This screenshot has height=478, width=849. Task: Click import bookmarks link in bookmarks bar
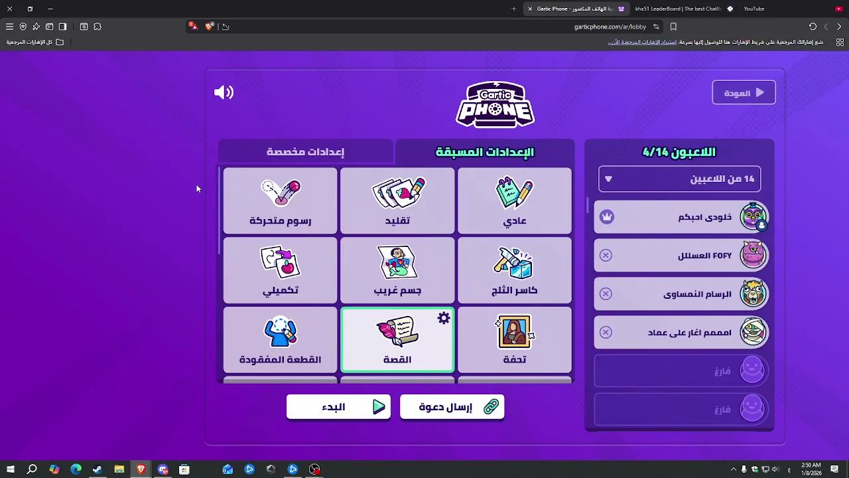click(641, 42)
